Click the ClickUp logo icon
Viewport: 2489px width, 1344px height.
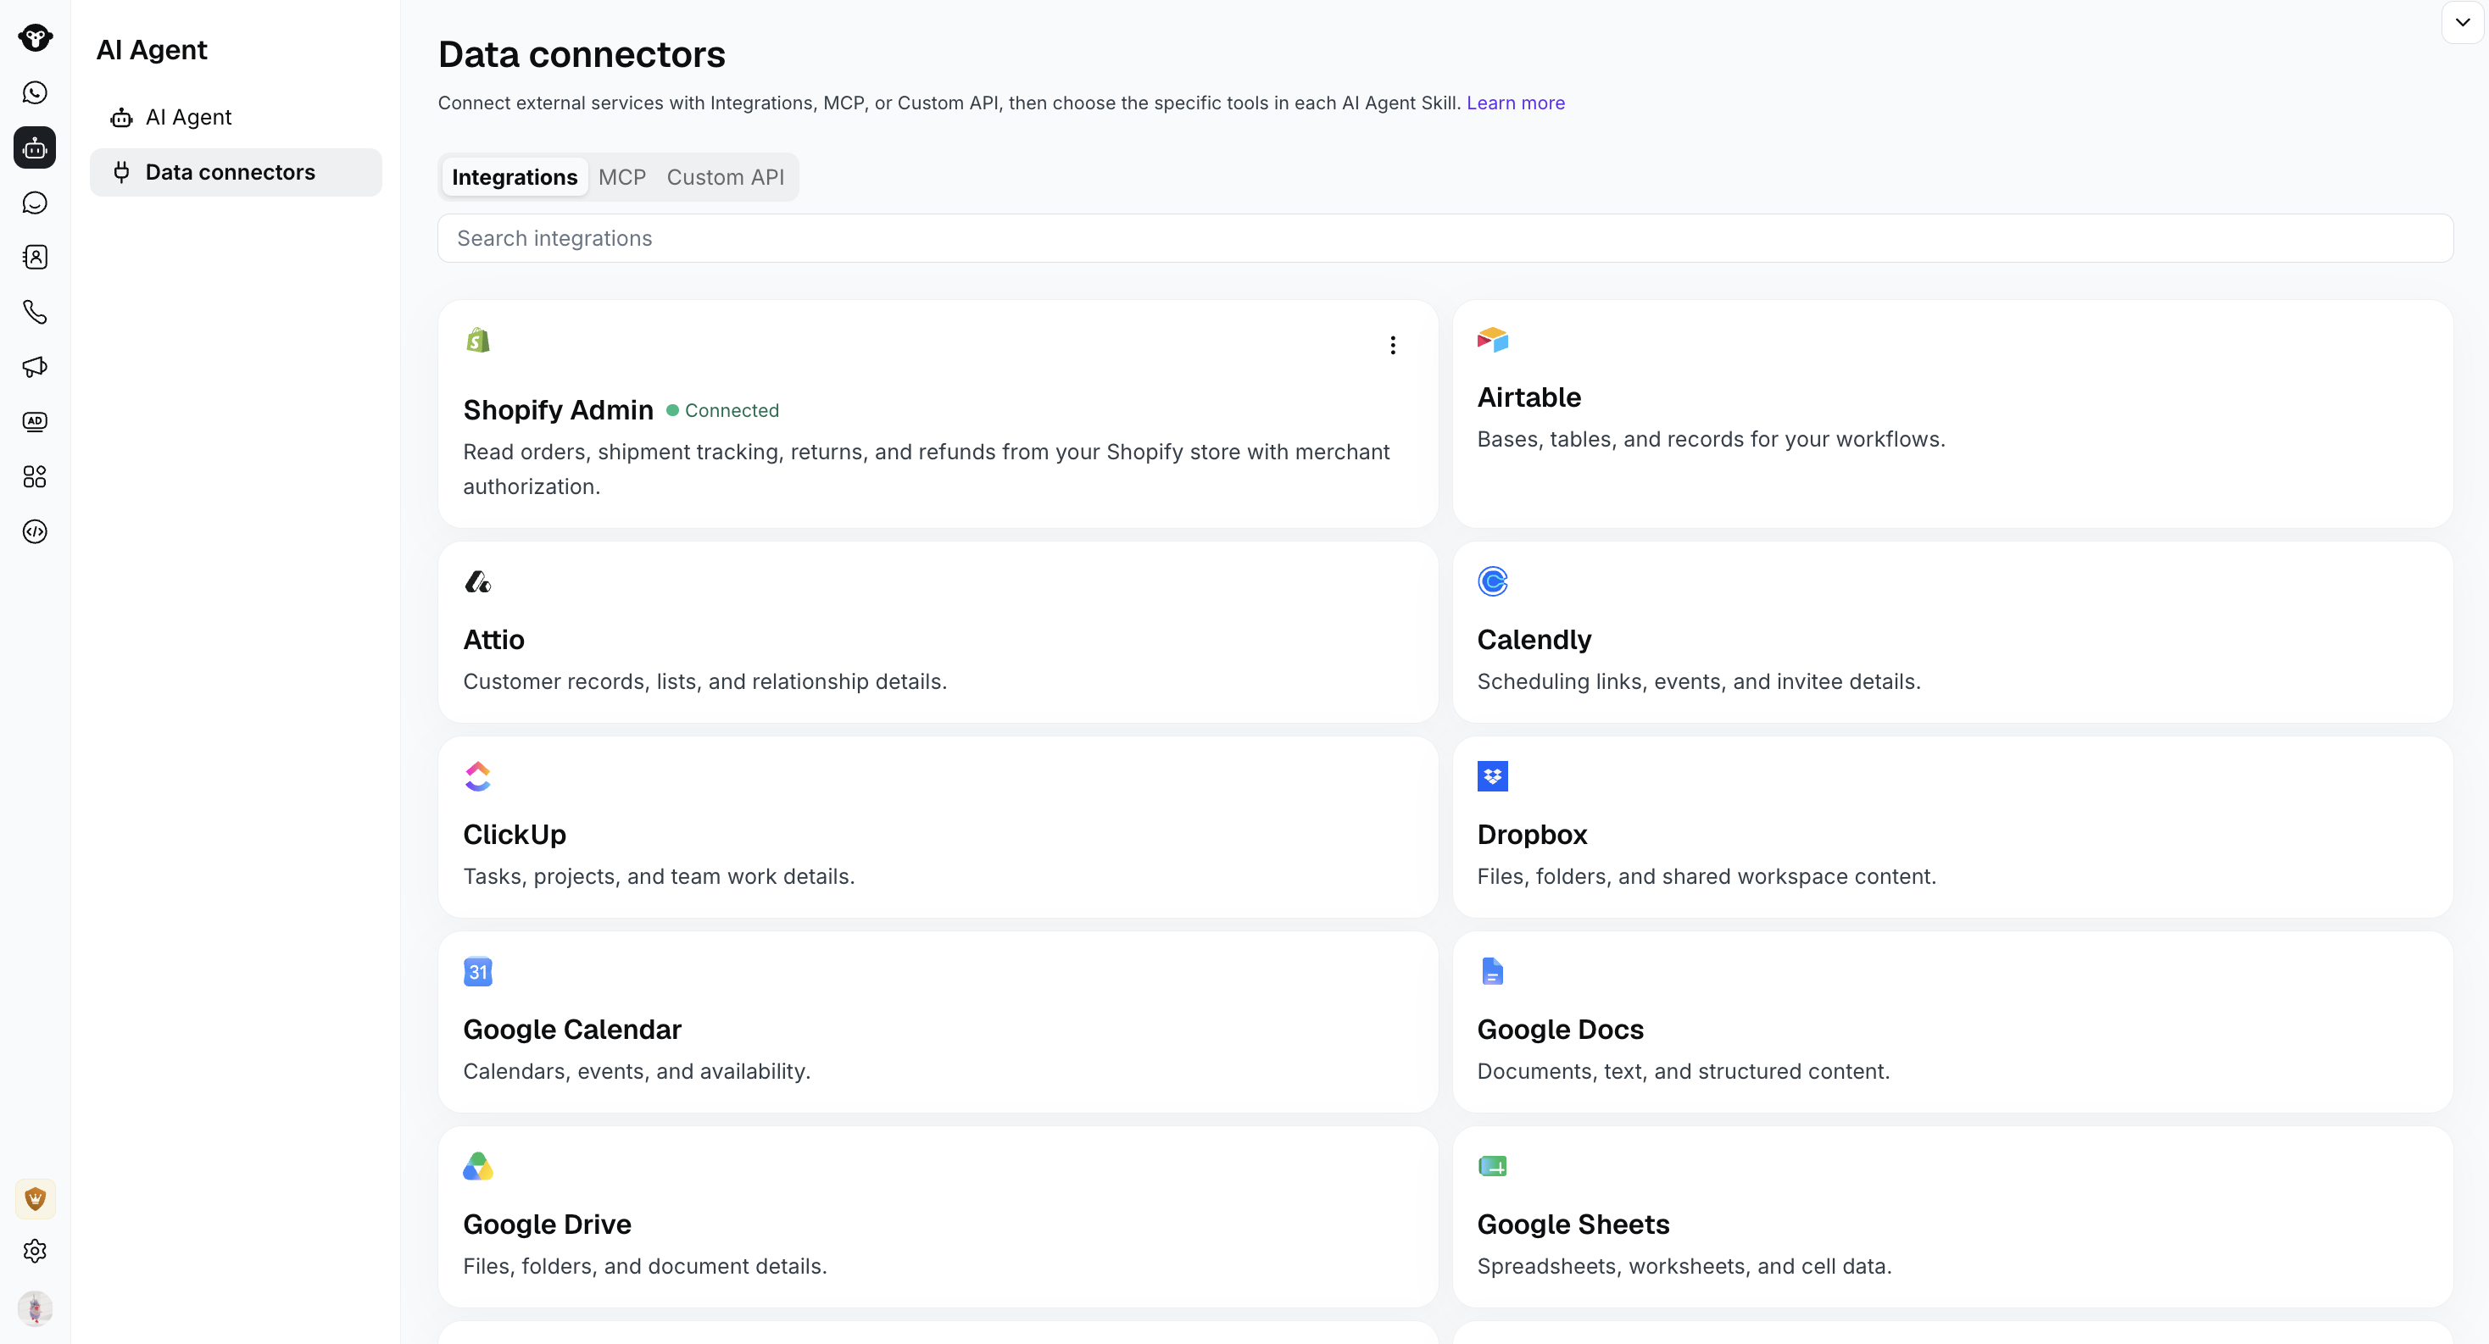478,776
